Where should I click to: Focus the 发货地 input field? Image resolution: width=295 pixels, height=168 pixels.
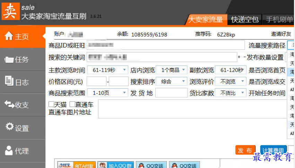point(171,93)
